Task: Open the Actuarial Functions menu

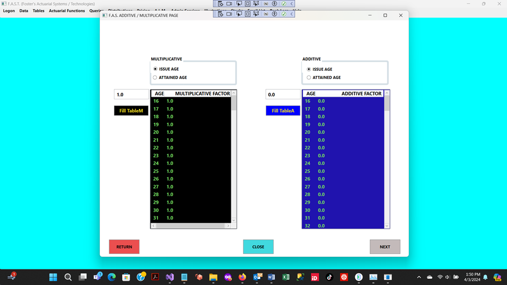Action: point(67,11)
